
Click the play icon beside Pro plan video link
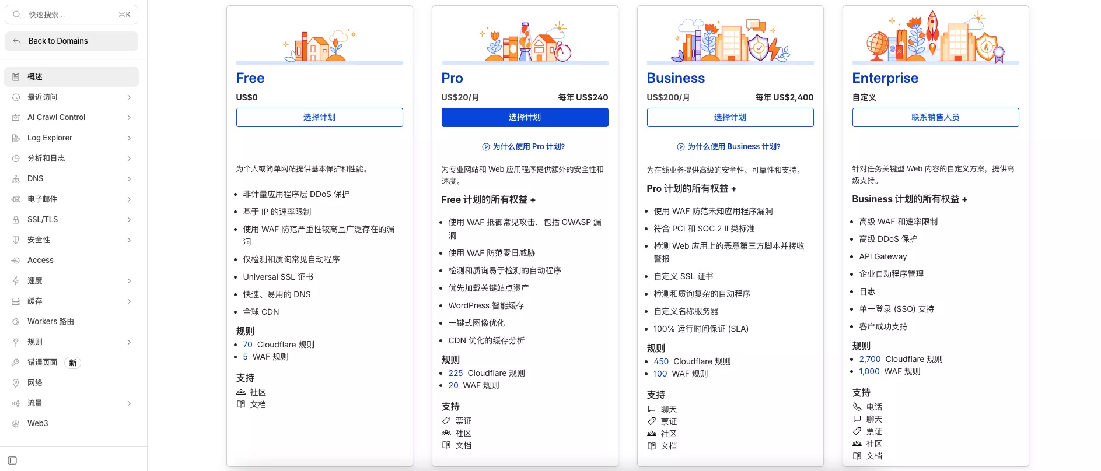[485, 147]
